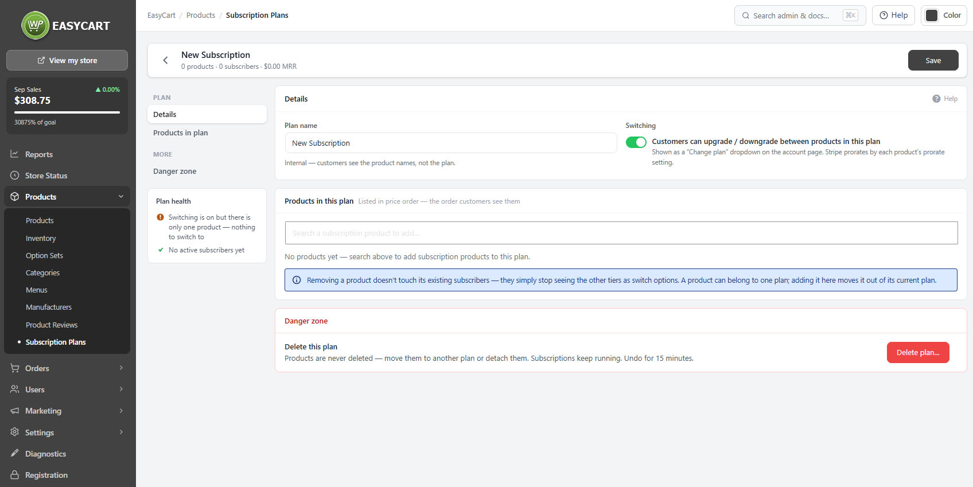Open the Color swatch picker button

944,15
